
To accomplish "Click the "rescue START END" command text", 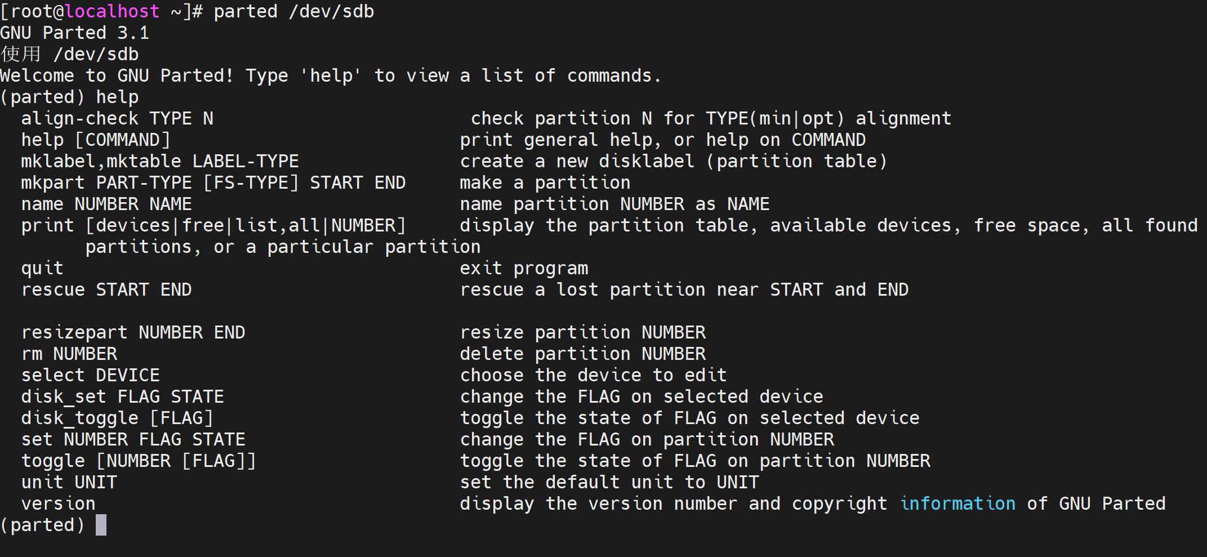I will 106,289.
